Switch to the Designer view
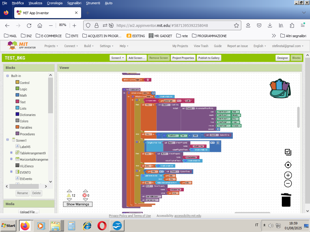 click(282, 58)
